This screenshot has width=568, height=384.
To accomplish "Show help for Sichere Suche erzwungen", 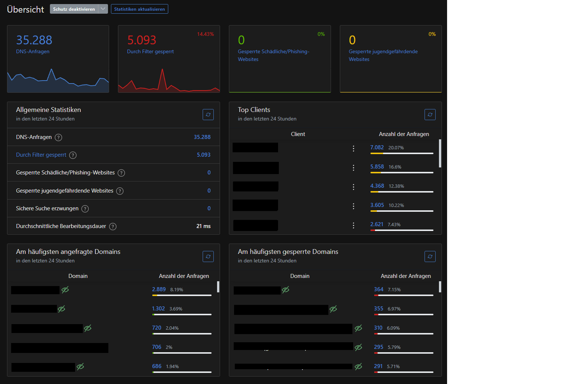I will [85, 209].
